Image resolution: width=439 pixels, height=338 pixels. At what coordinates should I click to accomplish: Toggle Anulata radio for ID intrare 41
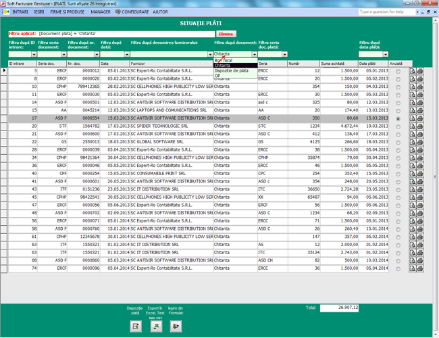click(x=398, y=182)
